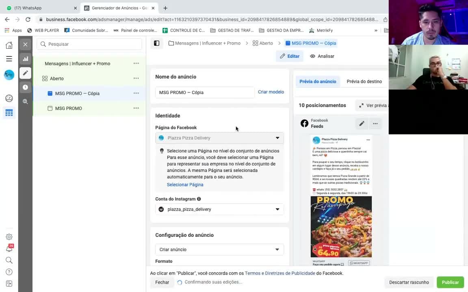Click the browser address bar

(212, 19)
